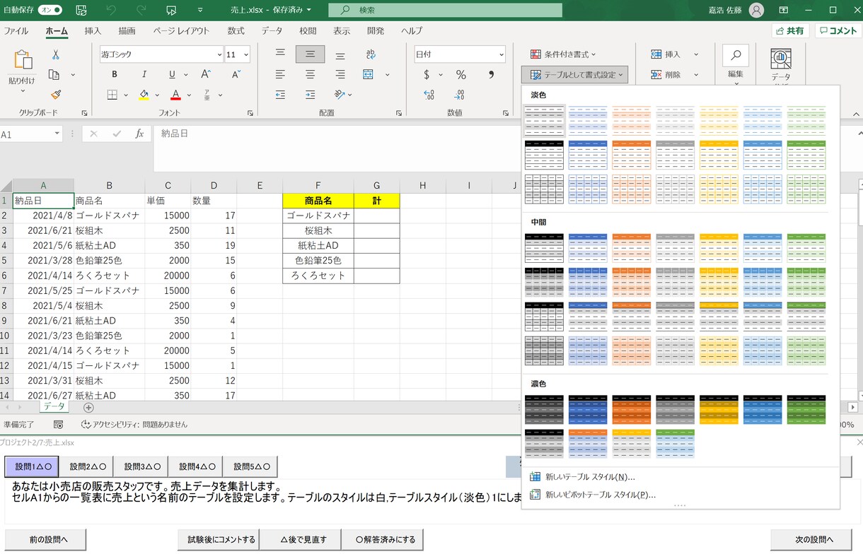Toggle Italic formatting button

(x=144, y=74)
